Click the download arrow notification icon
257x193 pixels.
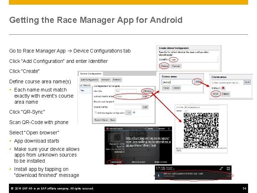[158, 175]
